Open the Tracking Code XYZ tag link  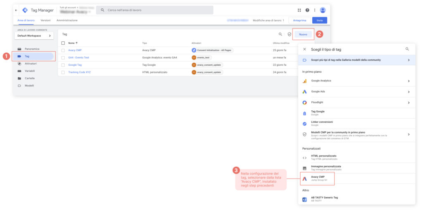click(79, 72)
